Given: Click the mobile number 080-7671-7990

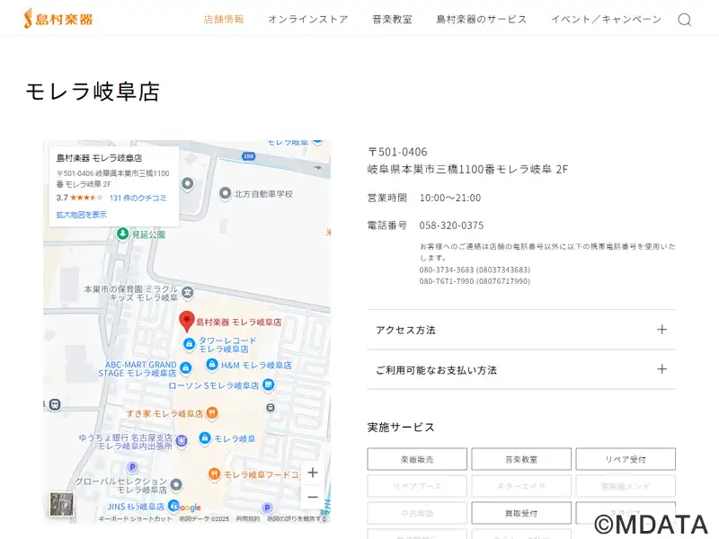Looking at the screenshot, I should (x=475, y=281).
